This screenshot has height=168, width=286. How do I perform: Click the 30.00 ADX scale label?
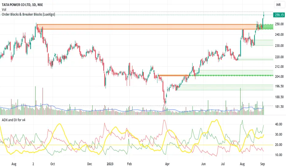point(279,134)
